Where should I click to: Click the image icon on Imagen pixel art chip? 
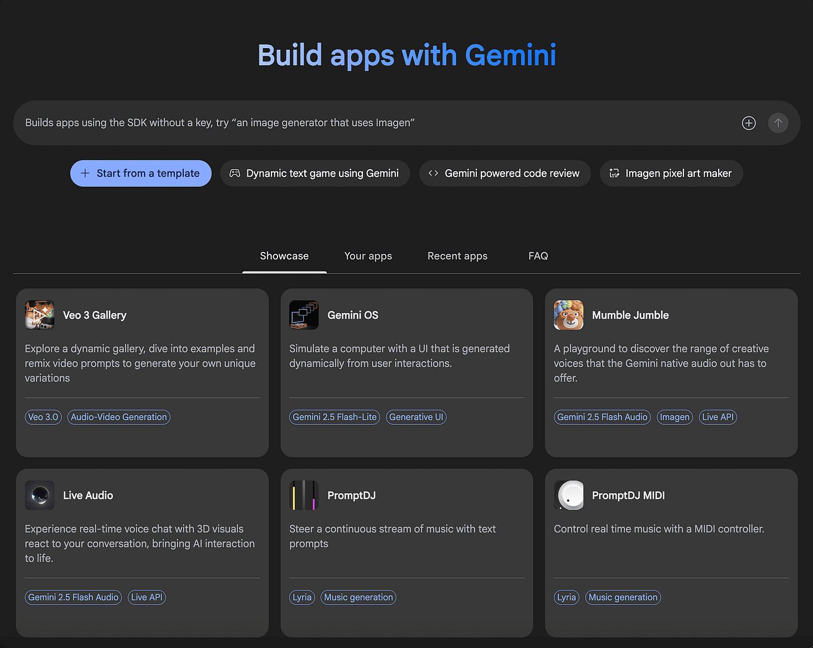pyautogui.click(x=614, y=173)
